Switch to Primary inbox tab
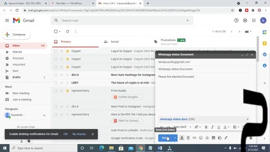 pos(76,42)
